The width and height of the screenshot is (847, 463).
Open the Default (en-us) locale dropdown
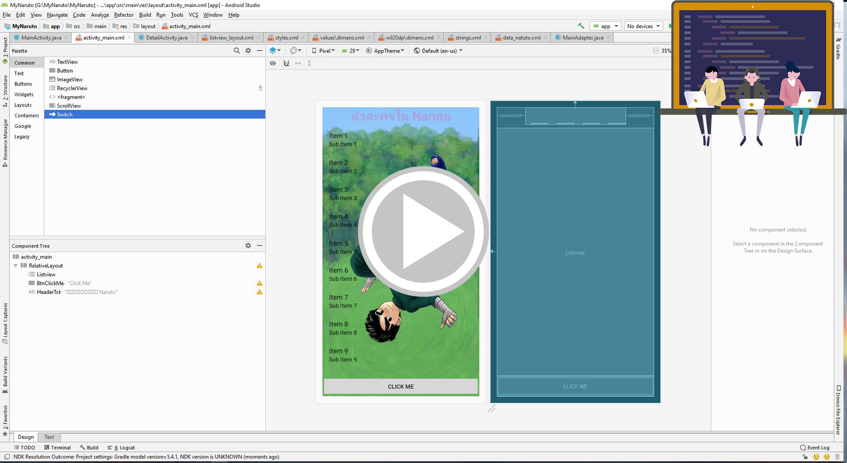(x=438, y=51)
